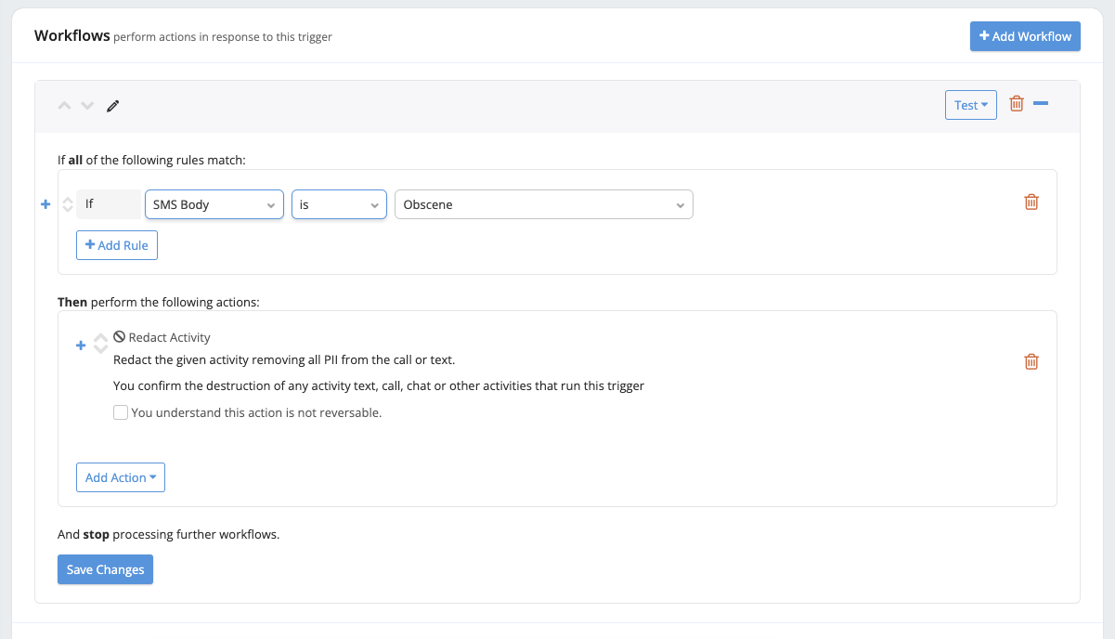Save the workflow with Save Changes
Screen dimensions: 1115x639
point(105,569)
